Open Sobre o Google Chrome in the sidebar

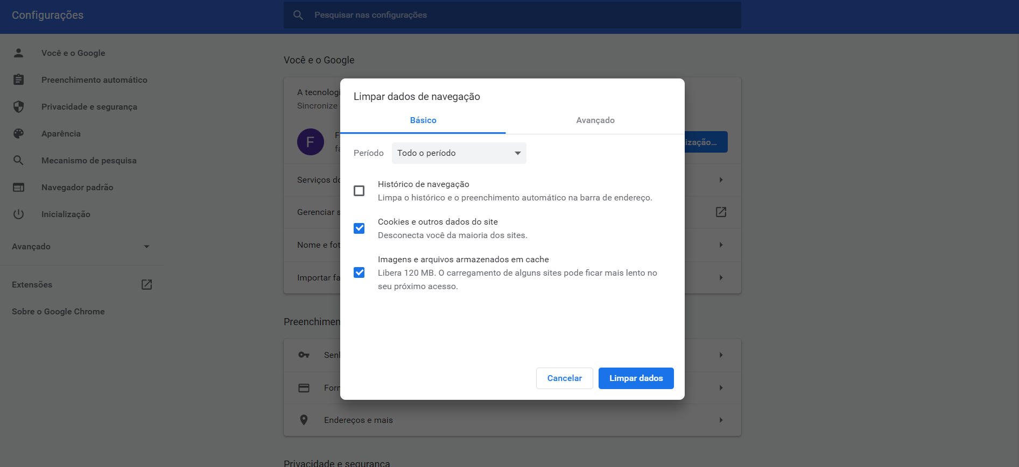[x=58, y=311]
